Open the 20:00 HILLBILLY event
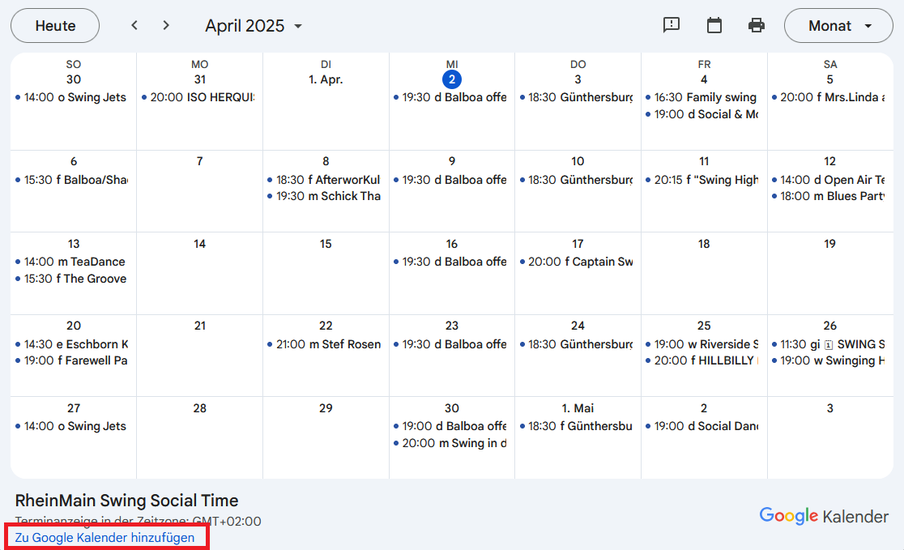Viewport: 904px width, 550px height. click(704, 360)
